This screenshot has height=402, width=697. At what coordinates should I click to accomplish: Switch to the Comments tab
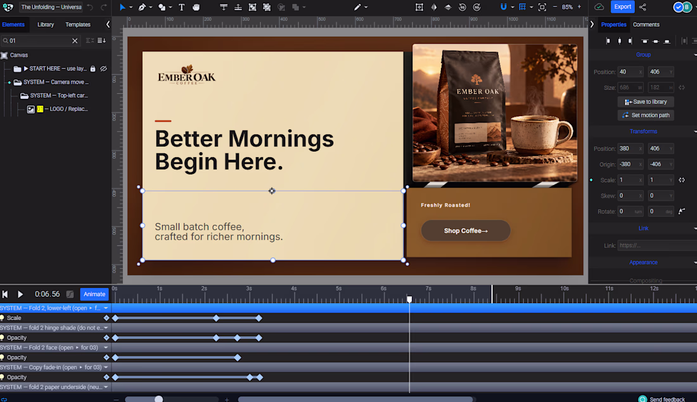pos(646,25)
